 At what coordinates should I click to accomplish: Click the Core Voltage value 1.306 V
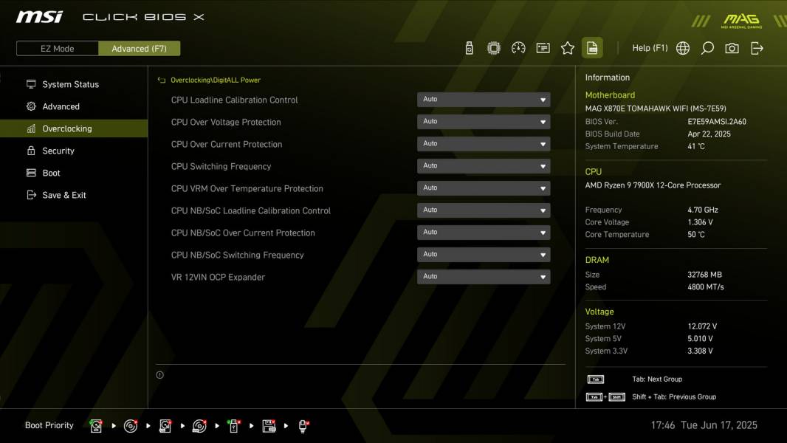[700, 221]
